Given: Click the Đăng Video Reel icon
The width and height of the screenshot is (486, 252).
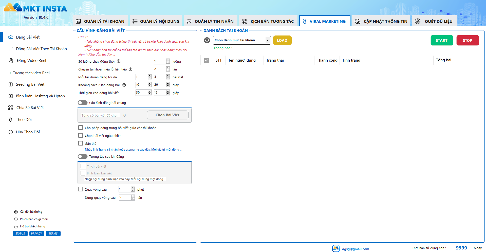Looking at the screenshot, I should (11, 61).
